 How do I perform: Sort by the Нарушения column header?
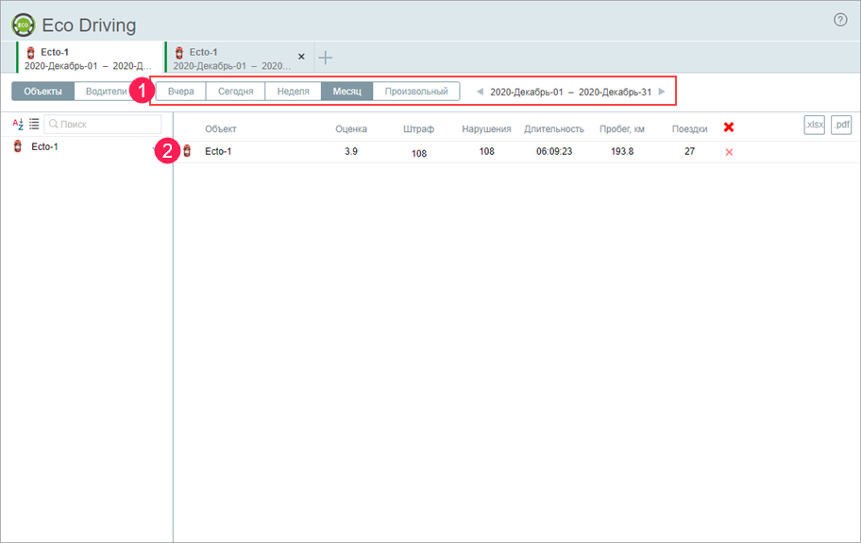[486, 129]
